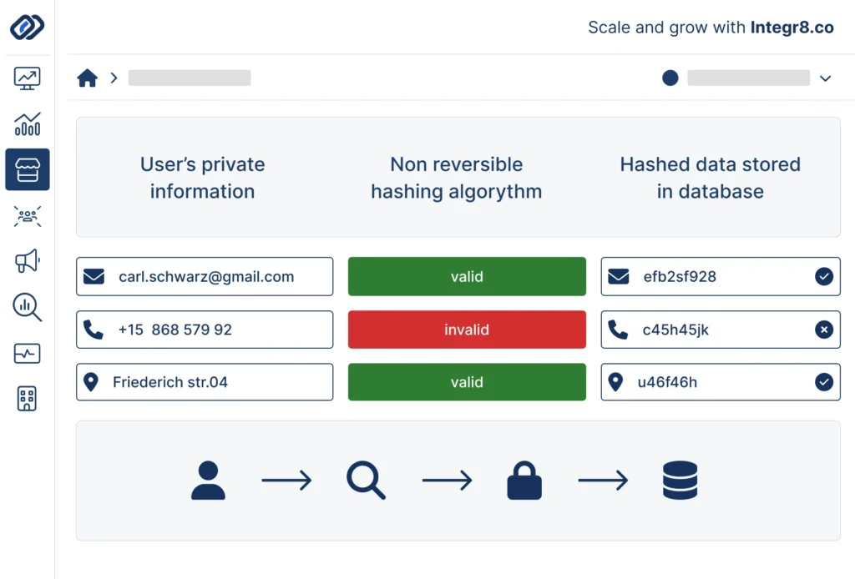Screen dimensions: 855x579
Task: Click the hashed field efb2sf928
Action: tap(721, 277)
